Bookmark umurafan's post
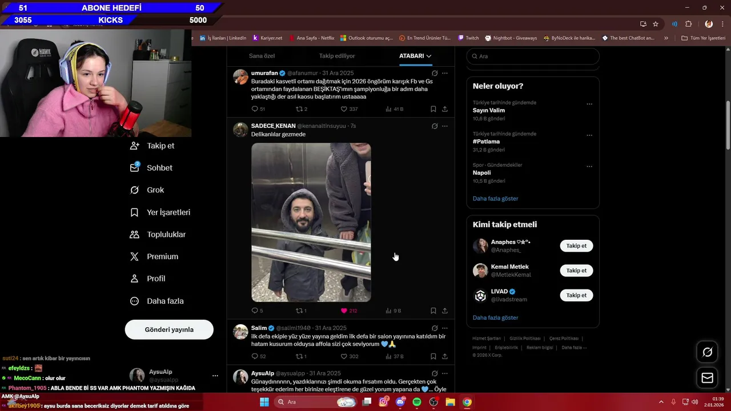The height and width of the screenshot is (411, 731). (433, 109)
